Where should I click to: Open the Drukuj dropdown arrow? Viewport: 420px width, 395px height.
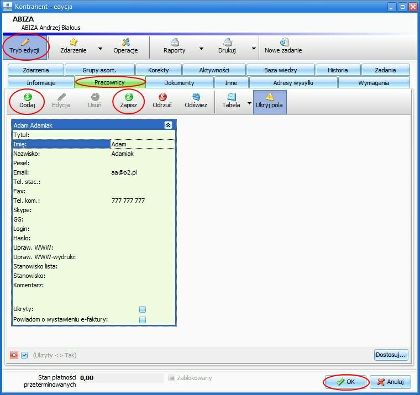254,49
